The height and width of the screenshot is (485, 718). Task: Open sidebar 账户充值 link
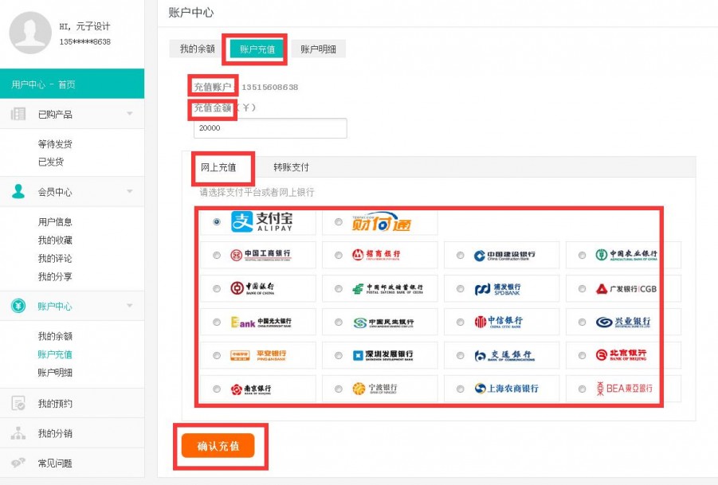point(55,354)
